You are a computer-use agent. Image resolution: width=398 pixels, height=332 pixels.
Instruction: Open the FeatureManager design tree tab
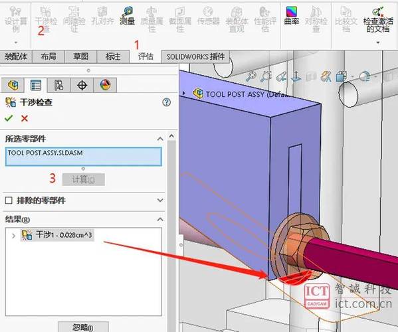[x=13, y=85]
